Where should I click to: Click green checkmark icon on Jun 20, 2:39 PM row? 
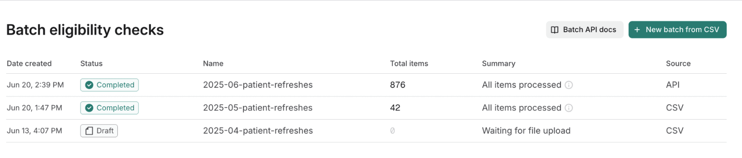tap(89, 85)
